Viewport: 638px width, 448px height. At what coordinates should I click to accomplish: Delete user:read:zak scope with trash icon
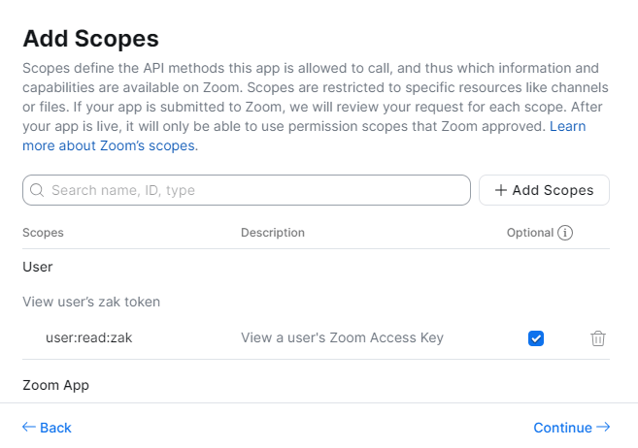(x=598, y=338)
